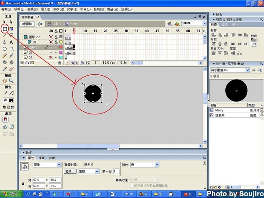Toggle Snap to Objects magnet option
Image resolution: width=264 pixels, height=198 pixels.
click(5, 120)
